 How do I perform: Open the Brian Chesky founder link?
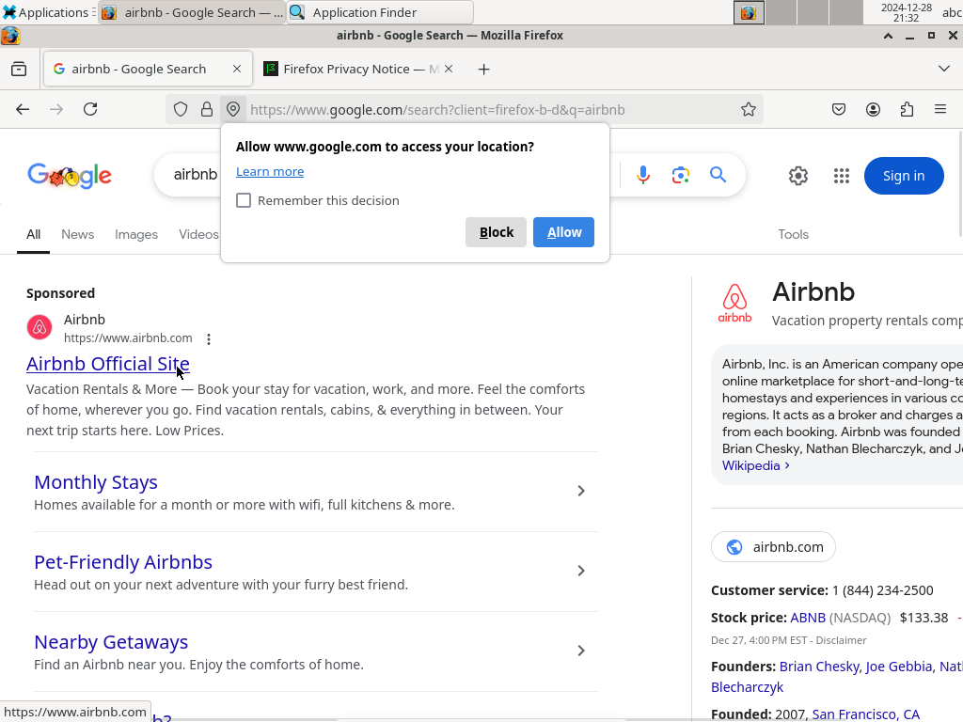(x=819, y=667)
